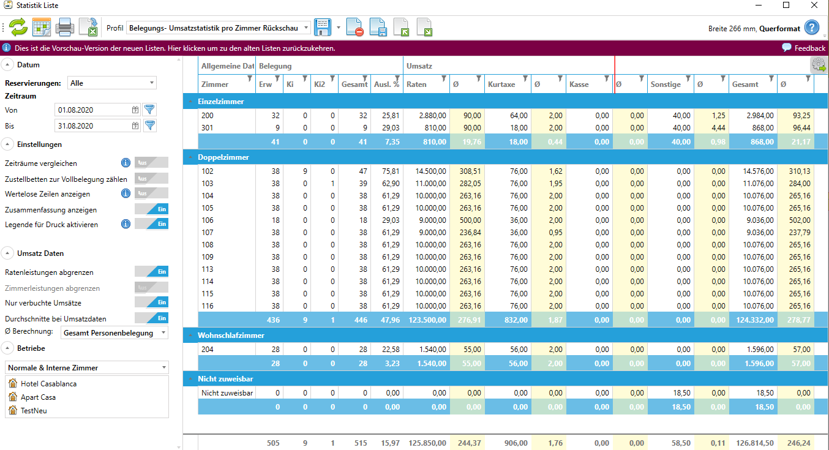Open the column settings gear icon
Viewport: 829px width, 450px height.
coord(819,66)
